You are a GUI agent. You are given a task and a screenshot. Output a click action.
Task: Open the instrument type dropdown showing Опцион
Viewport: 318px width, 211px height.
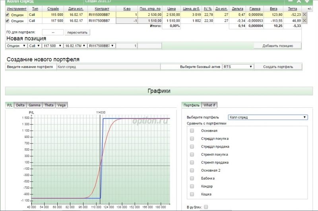(x=16, y=46)
